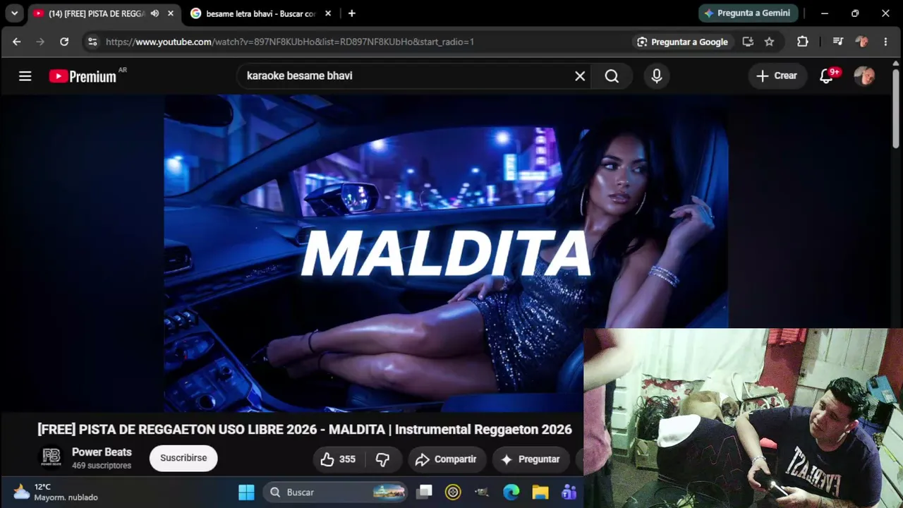Click the video title text
903x508 pixels.
(x=305, y=430)
